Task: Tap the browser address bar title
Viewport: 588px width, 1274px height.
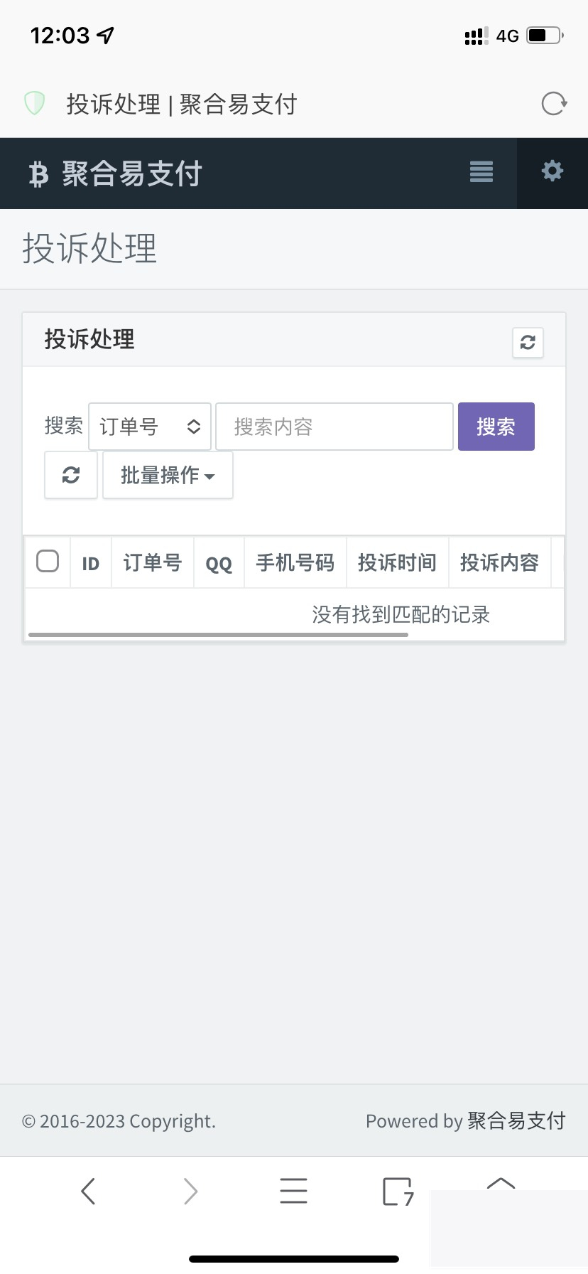Action: pos(182,105)
